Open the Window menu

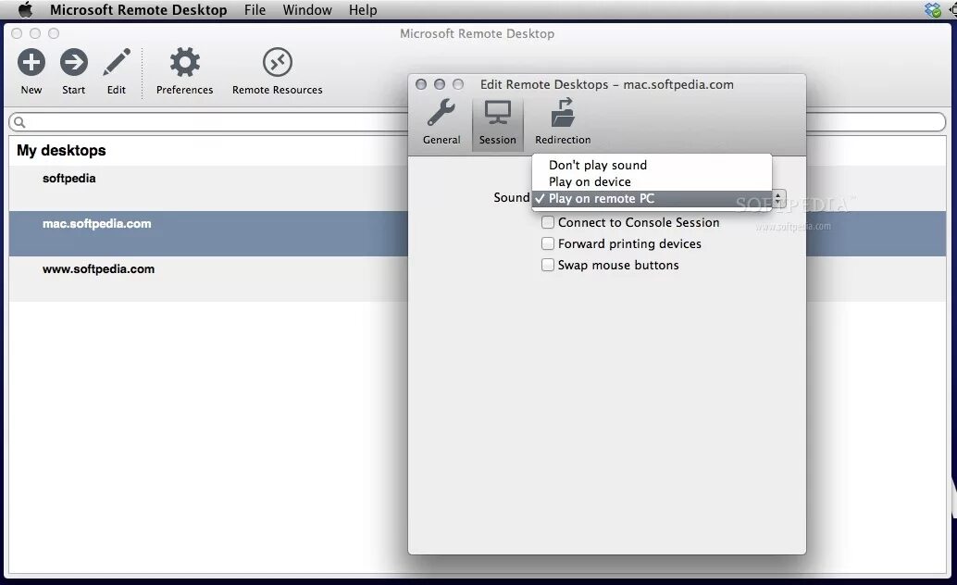point(307,10)
